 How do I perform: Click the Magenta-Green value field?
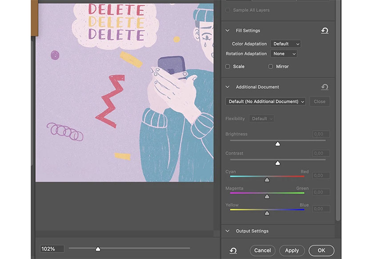(321, 192)
